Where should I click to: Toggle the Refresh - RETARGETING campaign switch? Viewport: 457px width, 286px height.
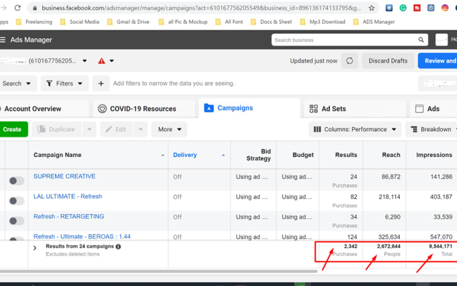(x=16, y=221)
